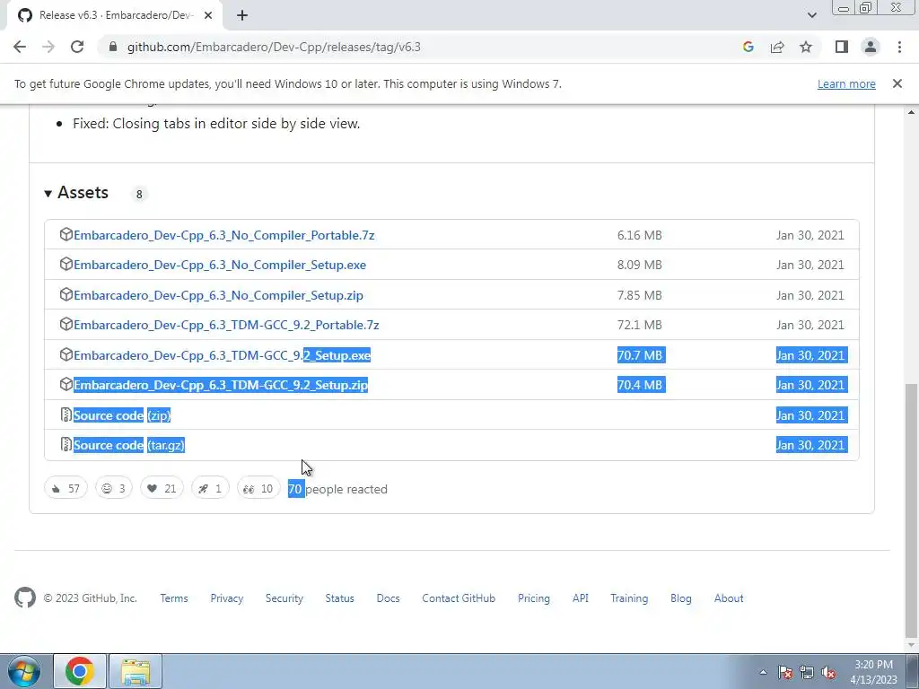The image size is (919, 689).
Task: Open File Explorer from the taskbar
Action: (135, 671)
